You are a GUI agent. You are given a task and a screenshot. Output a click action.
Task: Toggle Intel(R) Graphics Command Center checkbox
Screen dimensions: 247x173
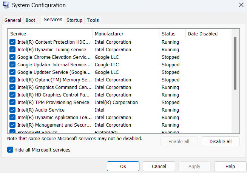click(12, 87)
